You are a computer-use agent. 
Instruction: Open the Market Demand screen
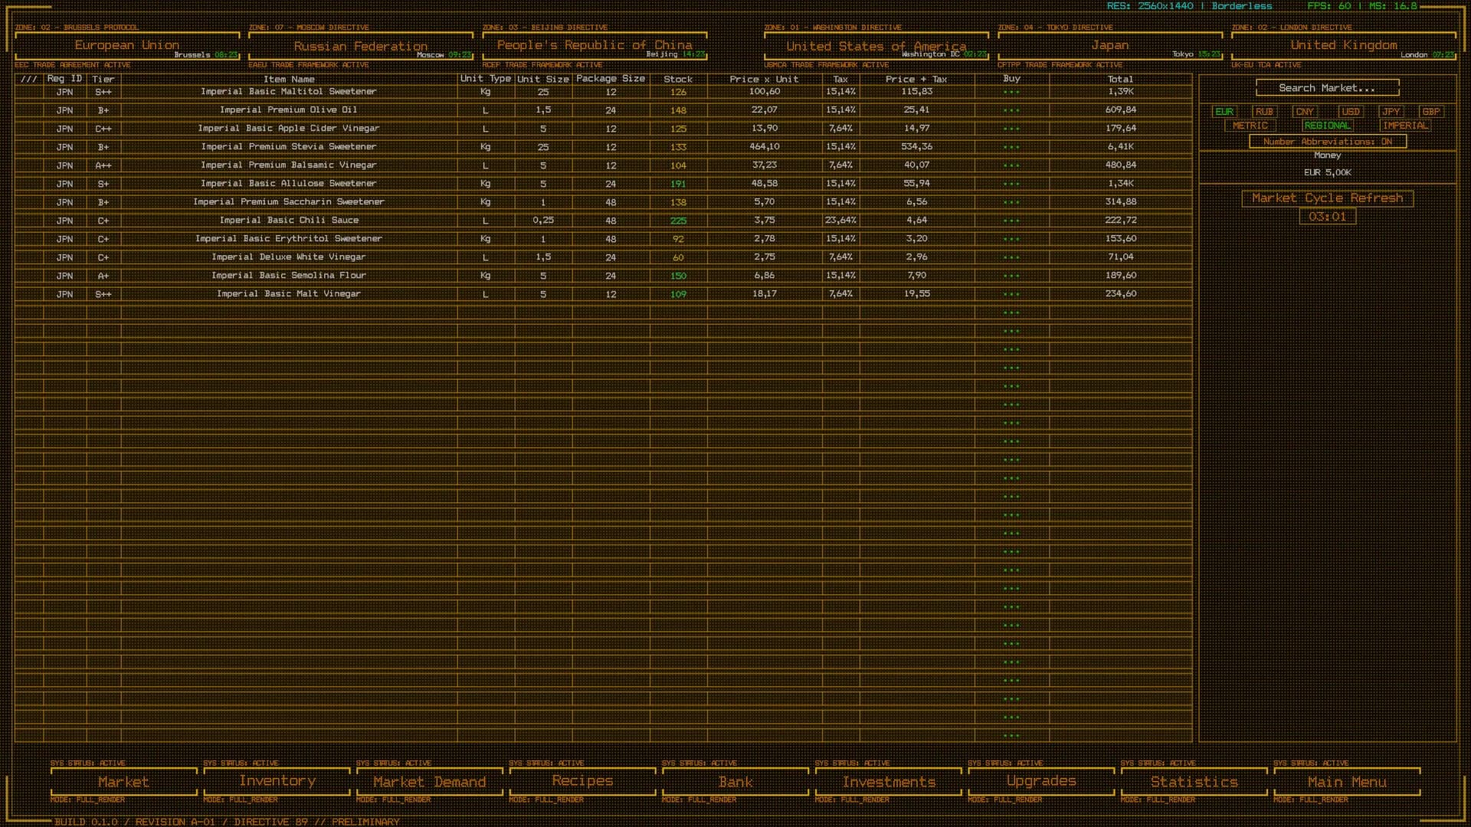pyautogui.click(x=430, y=782)
